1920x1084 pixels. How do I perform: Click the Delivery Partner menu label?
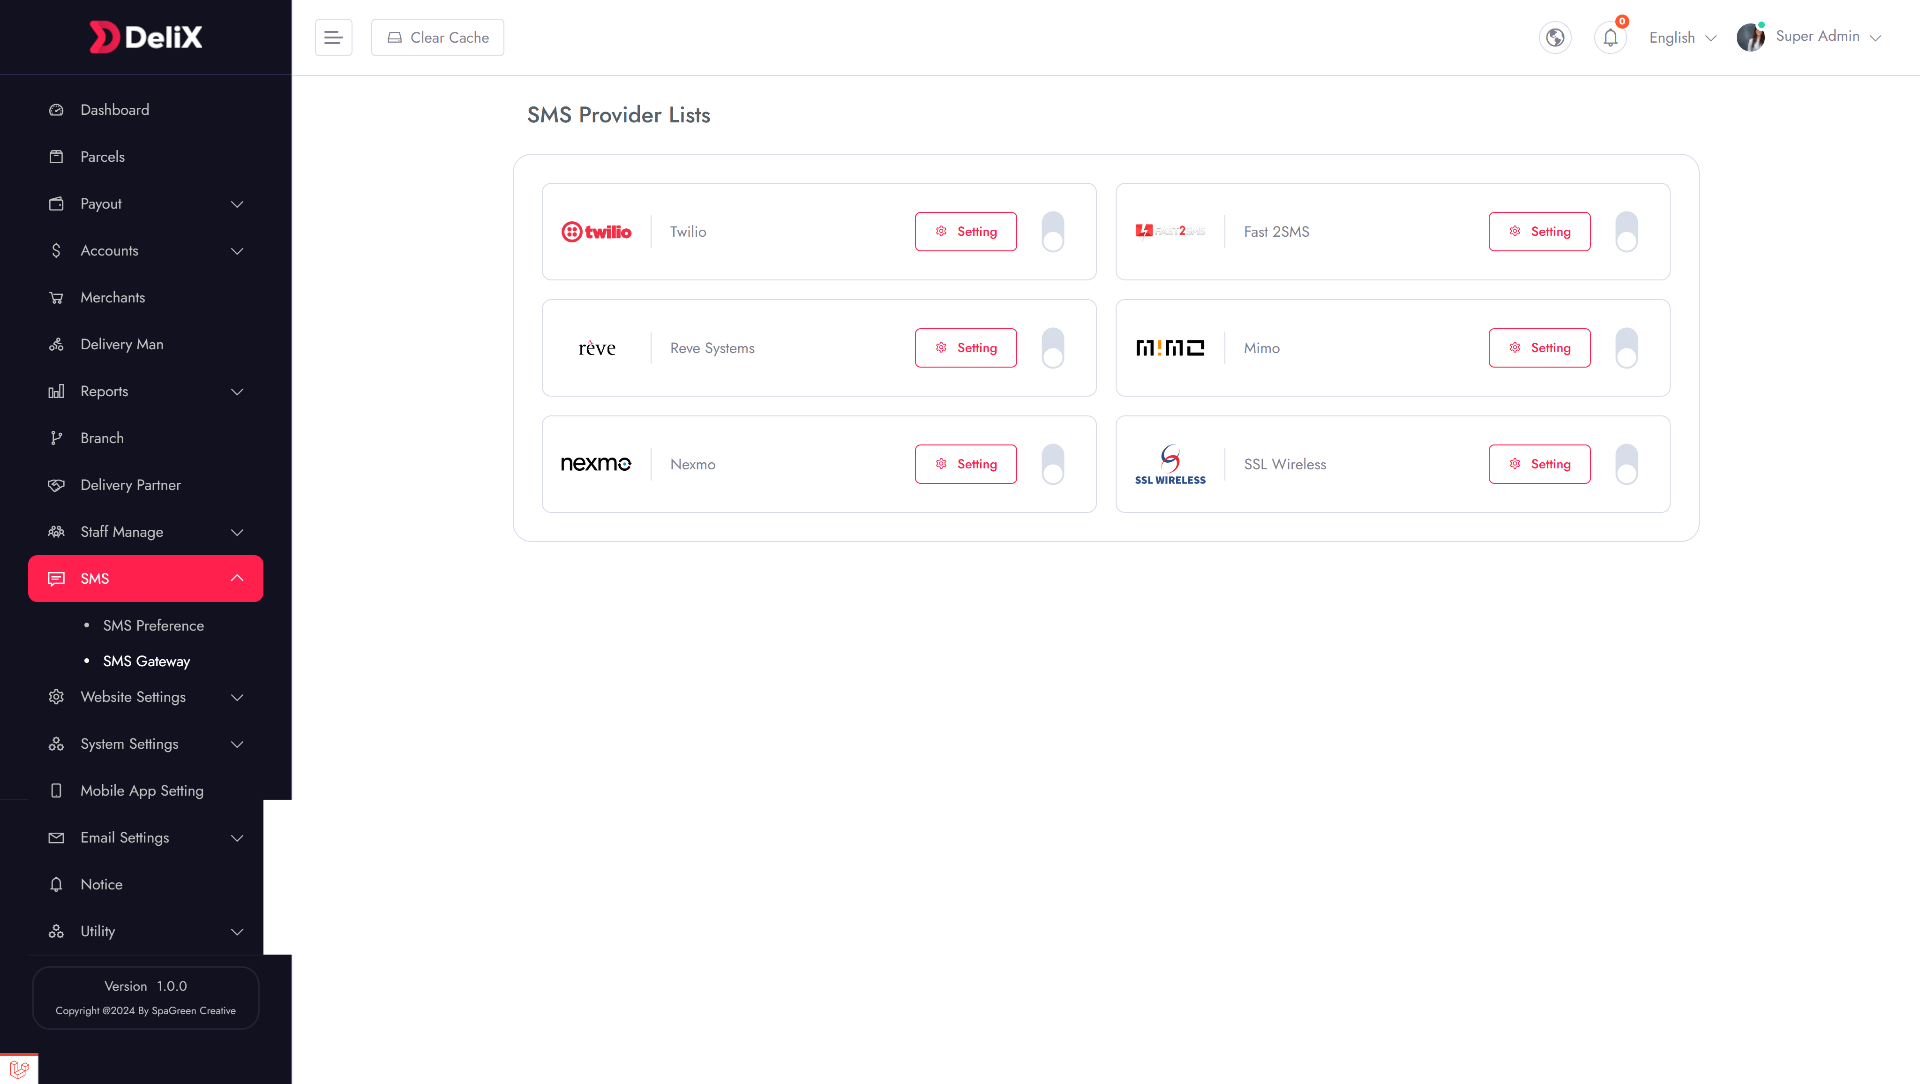[130, 485]
